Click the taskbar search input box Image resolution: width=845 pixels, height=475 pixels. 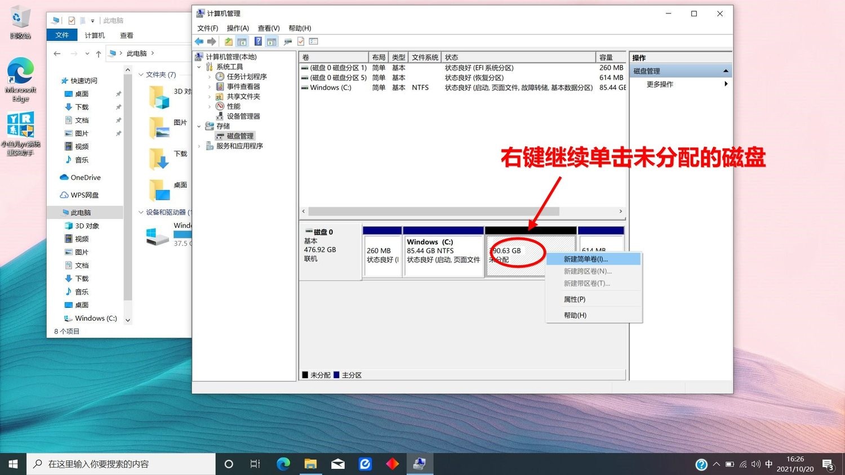coord(121,464)
